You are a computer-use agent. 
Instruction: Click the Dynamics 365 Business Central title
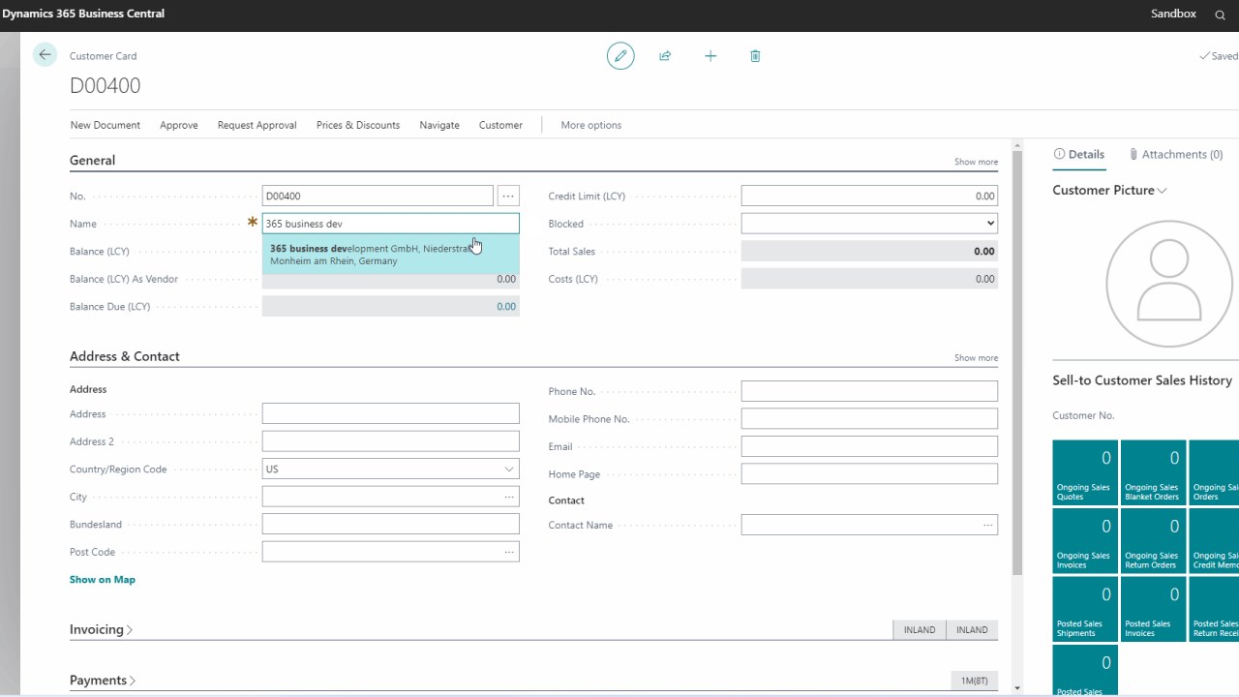(83, 14)
